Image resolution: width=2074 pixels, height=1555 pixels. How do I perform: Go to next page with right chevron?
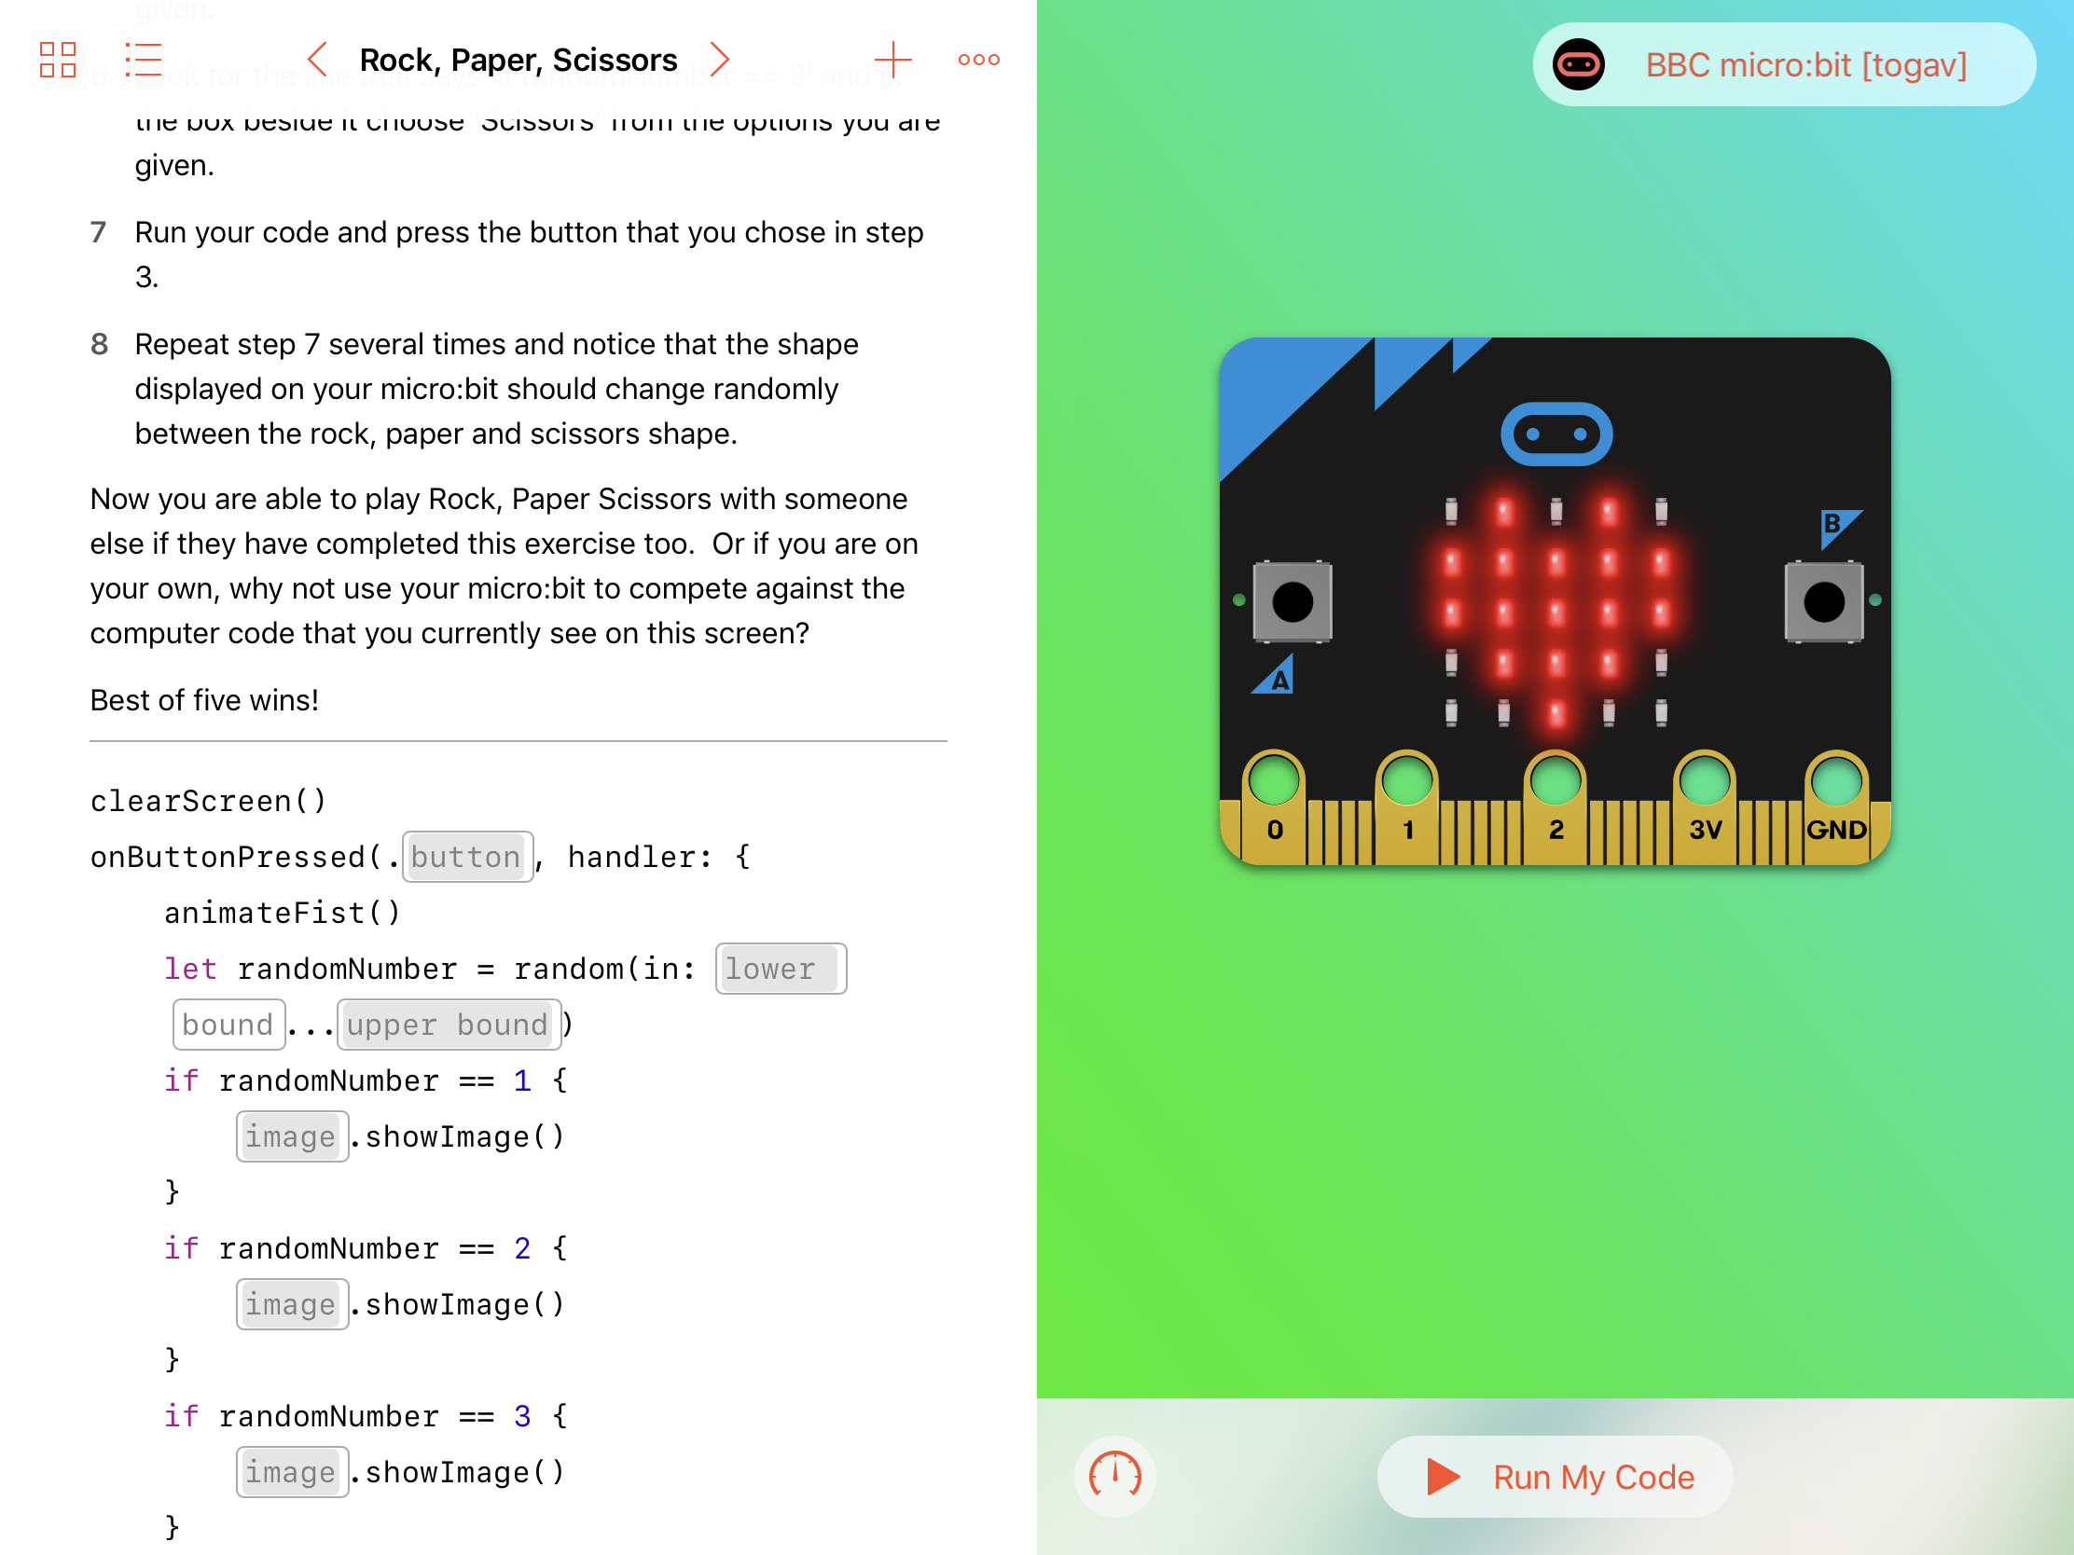[719, 60]
